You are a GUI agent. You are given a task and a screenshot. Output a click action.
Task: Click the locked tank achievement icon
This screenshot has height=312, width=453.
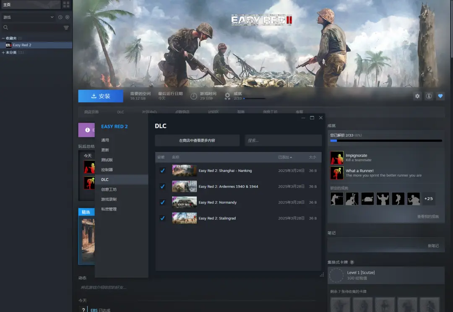(x=367, y=199)
